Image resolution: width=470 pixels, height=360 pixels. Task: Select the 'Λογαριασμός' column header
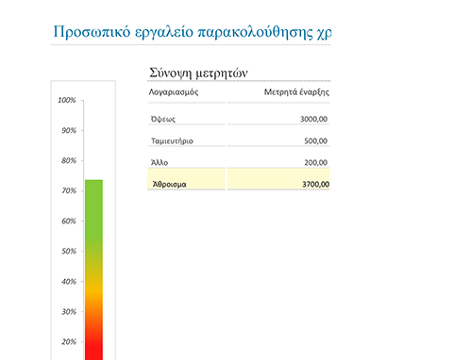click(x=174, y=92)
